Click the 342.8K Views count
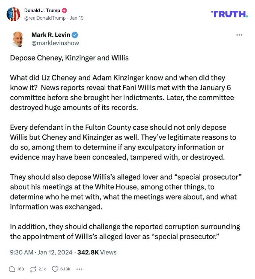Screen dimensions: 255x279 pos(97,252)
